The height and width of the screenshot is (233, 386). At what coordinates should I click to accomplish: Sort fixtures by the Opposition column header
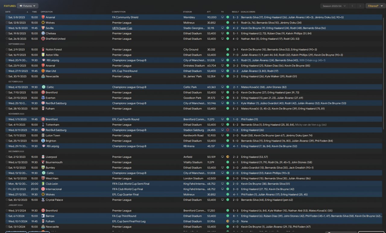tap(46, 12)
